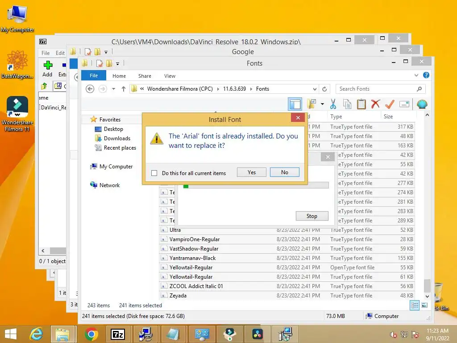The width and height of the screenshot is (457, 343).
Task: Select the ZCOOL Addict Italic 01 file
Action: click(287, 286)
